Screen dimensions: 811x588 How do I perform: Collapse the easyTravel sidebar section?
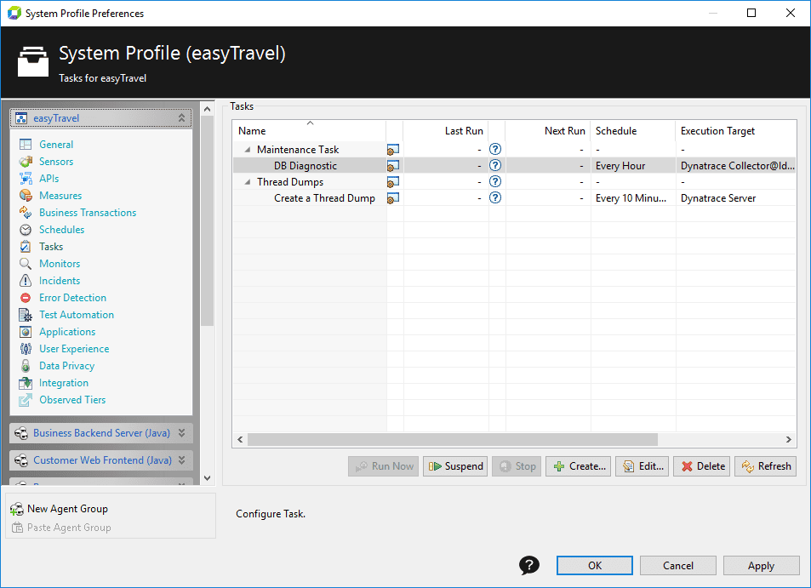point(181,118)
